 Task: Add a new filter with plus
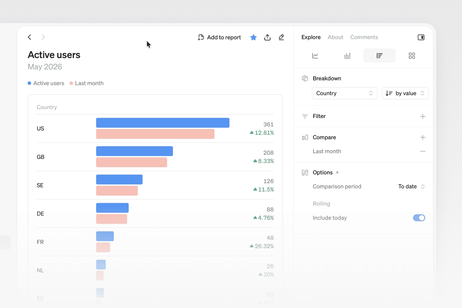(423, 116)
